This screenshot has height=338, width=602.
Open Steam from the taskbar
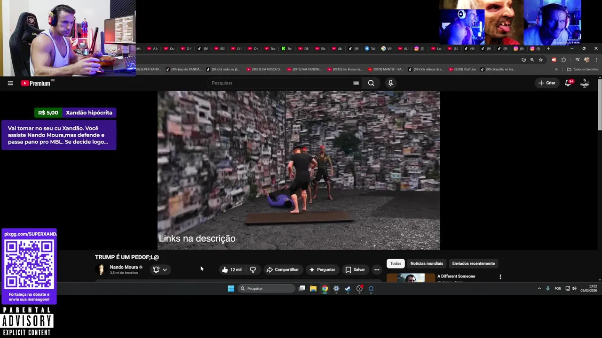[348, 289]
